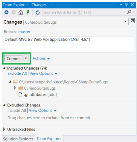Refresh the Changes view

pos(37,12)
